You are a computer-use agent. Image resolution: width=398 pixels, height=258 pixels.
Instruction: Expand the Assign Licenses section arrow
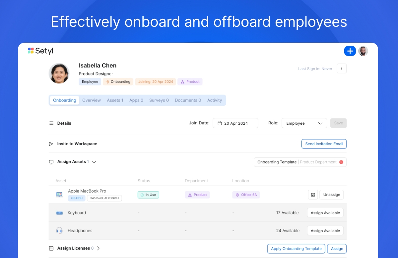[x=98, y=248]
